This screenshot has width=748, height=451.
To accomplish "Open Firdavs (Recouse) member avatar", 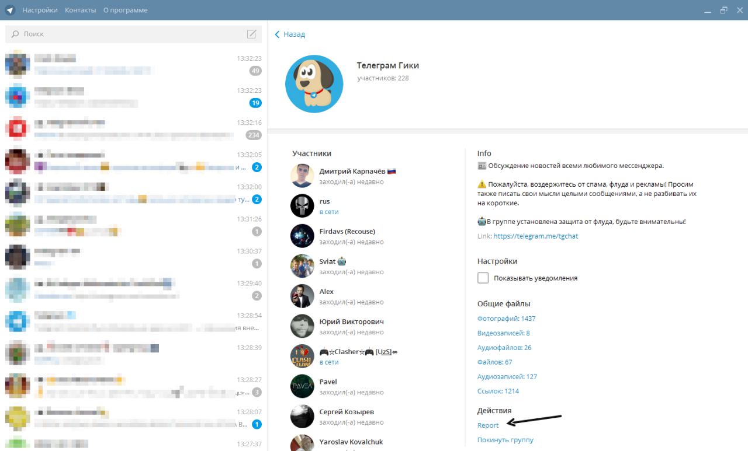I will 302,236.
